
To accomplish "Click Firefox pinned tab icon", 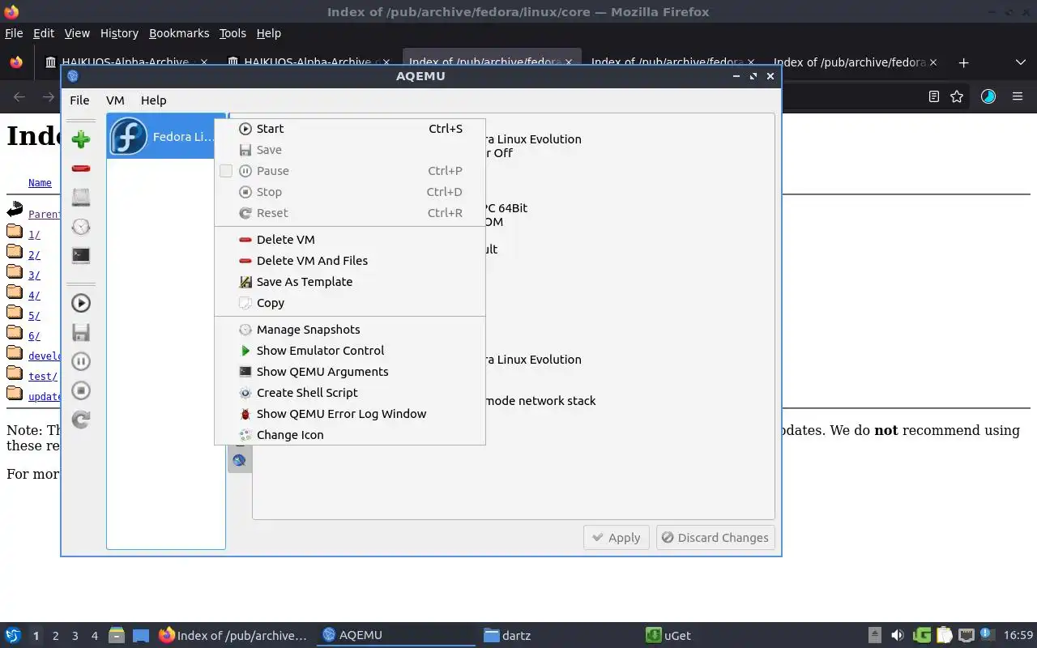I will tap(16, 62).
